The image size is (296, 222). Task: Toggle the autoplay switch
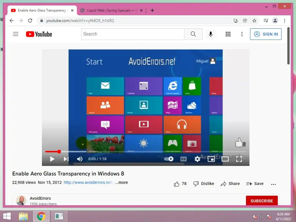point(169,159)
